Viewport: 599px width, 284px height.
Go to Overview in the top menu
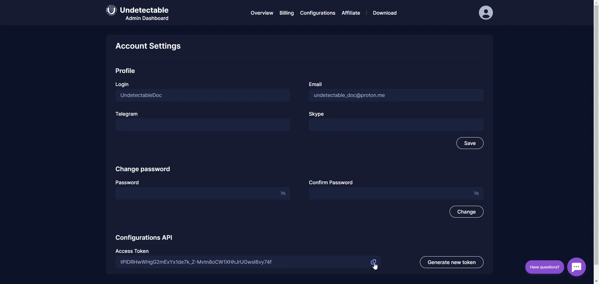tap(262, 13)
